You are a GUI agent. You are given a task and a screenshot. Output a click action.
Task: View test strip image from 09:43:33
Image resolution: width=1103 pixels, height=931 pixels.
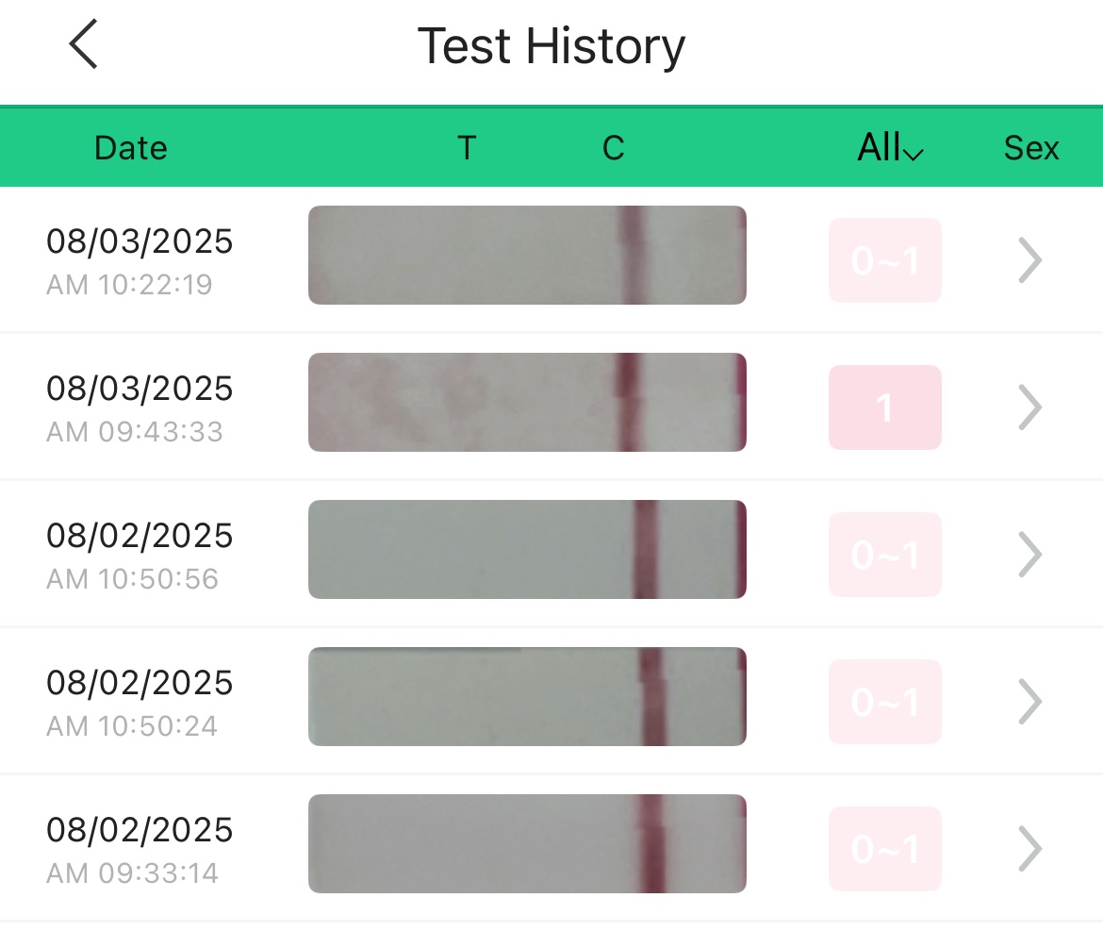[527, 403]
